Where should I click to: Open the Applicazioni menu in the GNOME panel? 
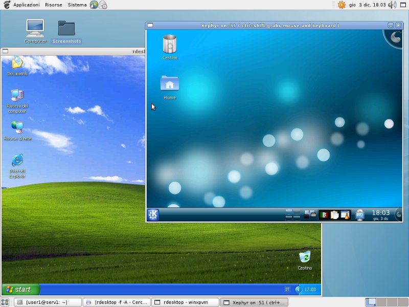click(x=27, y=5)
